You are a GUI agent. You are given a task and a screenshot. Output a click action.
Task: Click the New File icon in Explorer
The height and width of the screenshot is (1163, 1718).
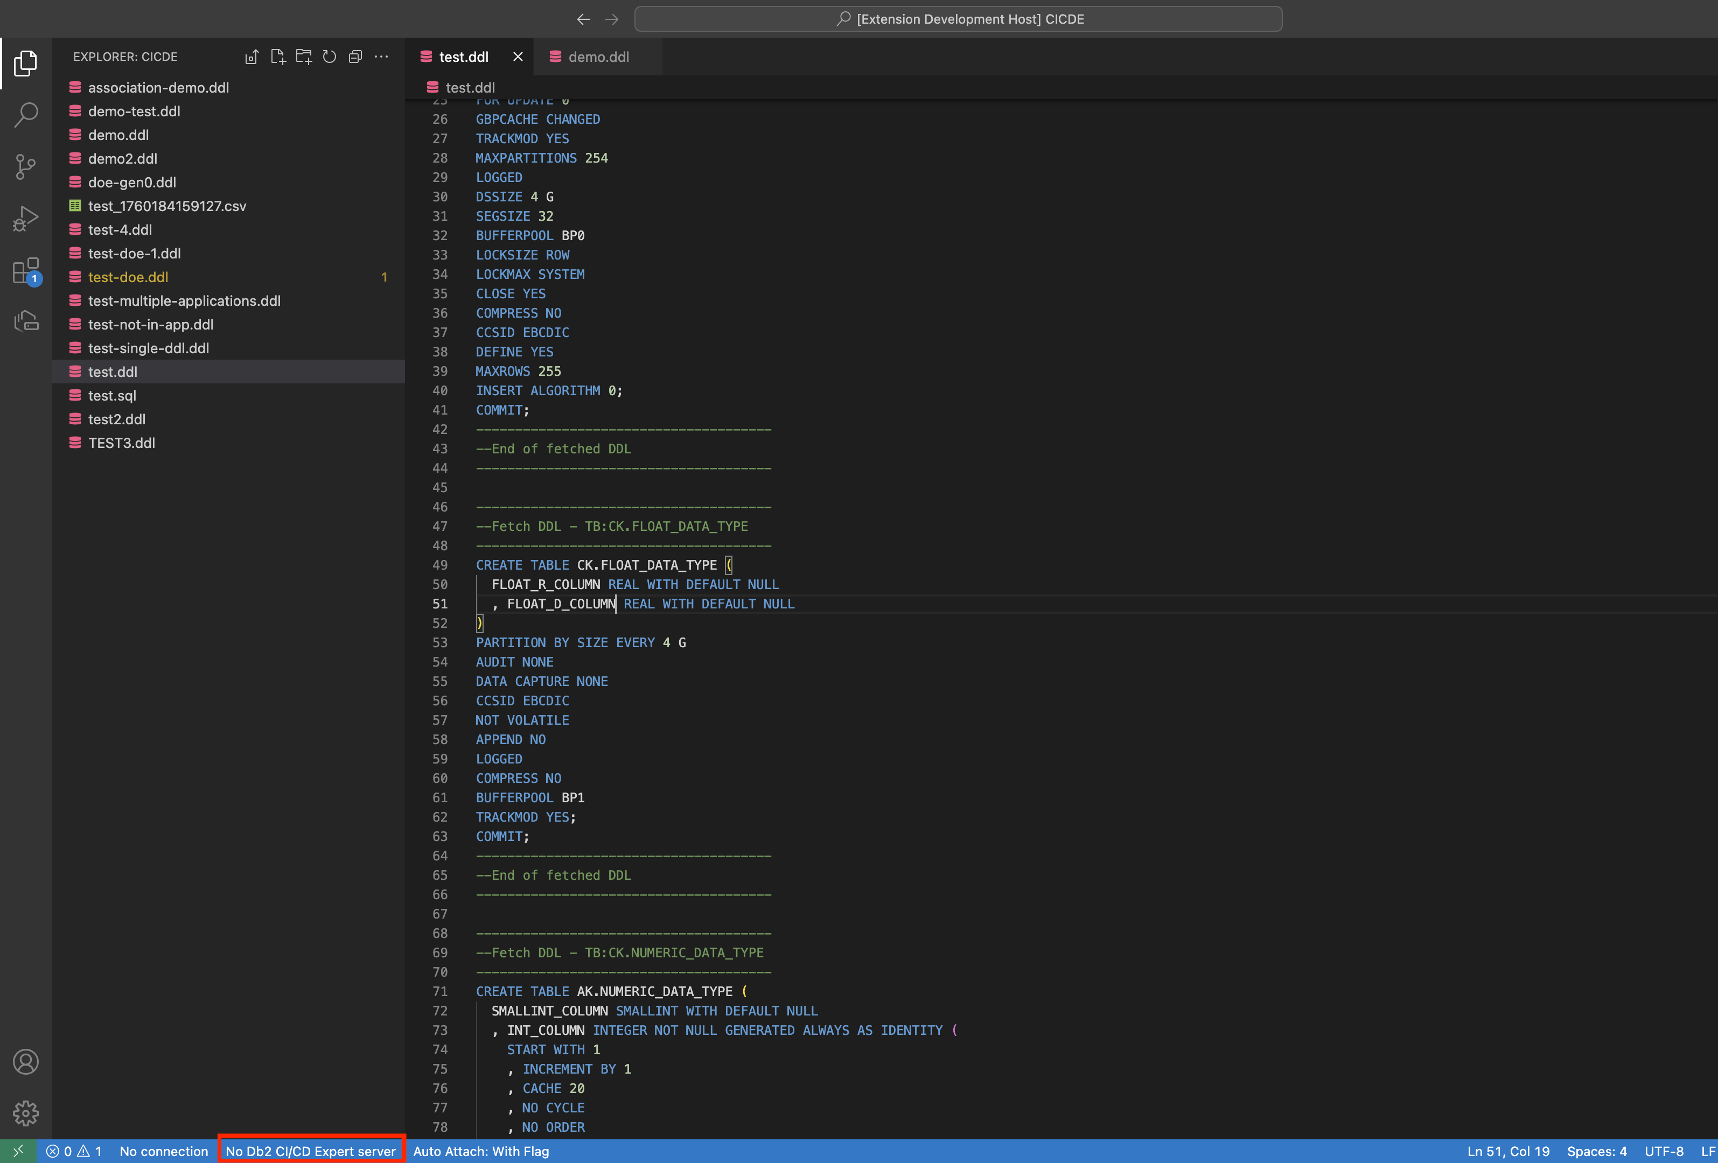tap(278, 57)
